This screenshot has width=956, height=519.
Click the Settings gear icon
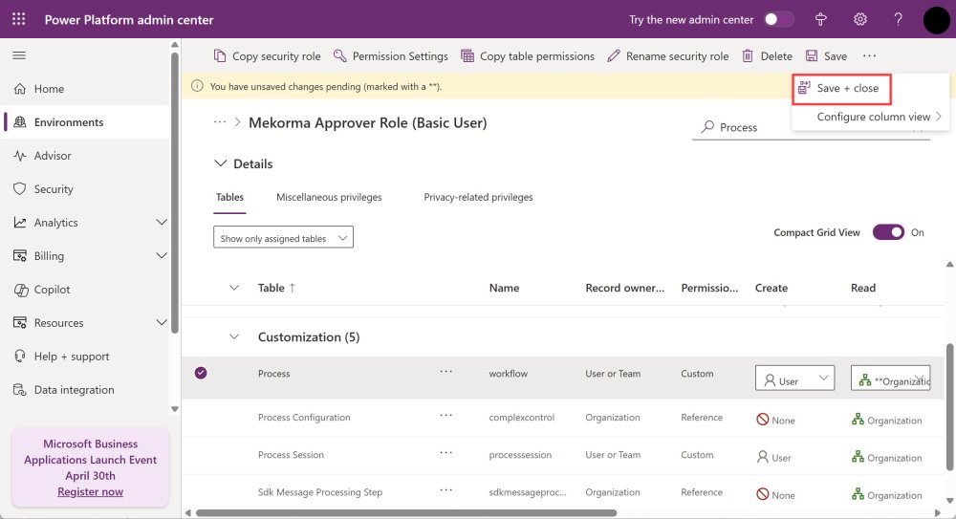click(x=859, y=19)
